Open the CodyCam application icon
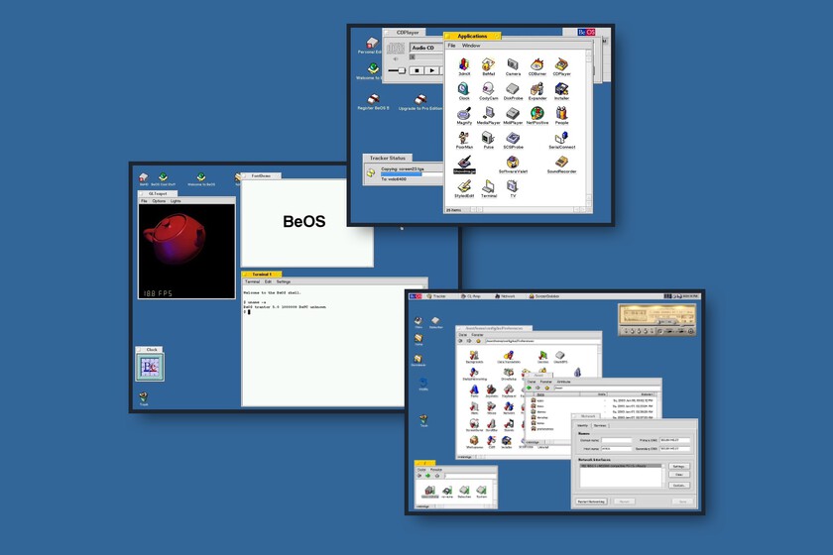Image resolution: width=833 pixels, height=555 pixels. pos(488,90)
